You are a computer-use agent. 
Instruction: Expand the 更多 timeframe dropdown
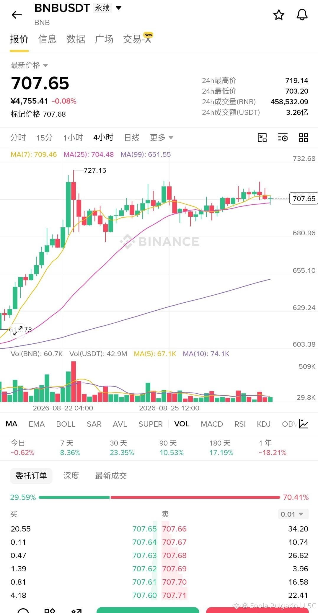coord(162,138)
